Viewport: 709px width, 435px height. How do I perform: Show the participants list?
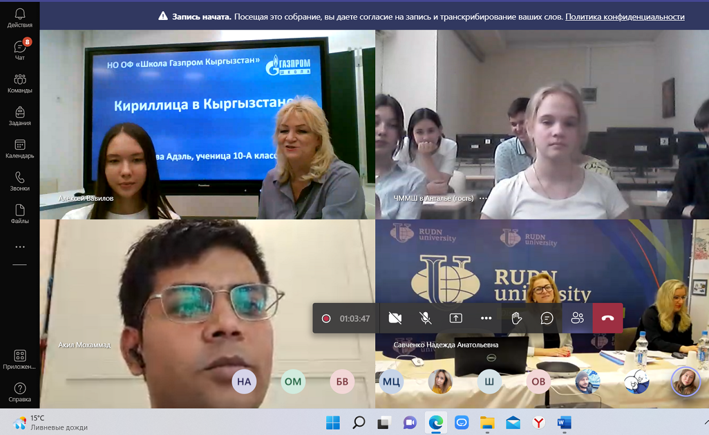tap(577, 318)
